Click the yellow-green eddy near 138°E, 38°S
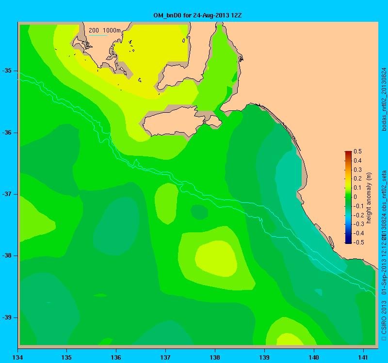The image size is (388, 363). [216, 258]
